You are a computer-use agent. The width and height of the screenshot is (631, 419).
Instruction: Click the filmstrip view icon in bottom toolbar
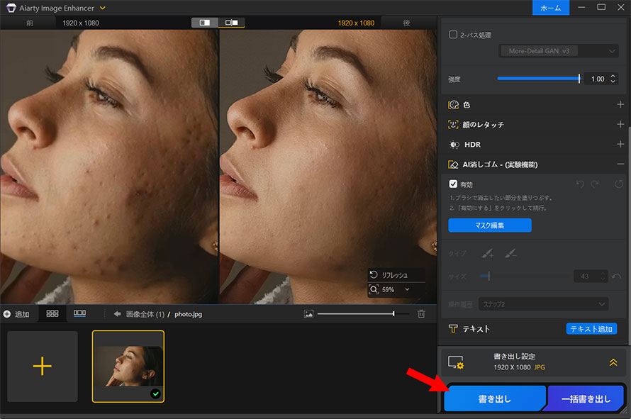pyautogui.click(x=80, y=313)
